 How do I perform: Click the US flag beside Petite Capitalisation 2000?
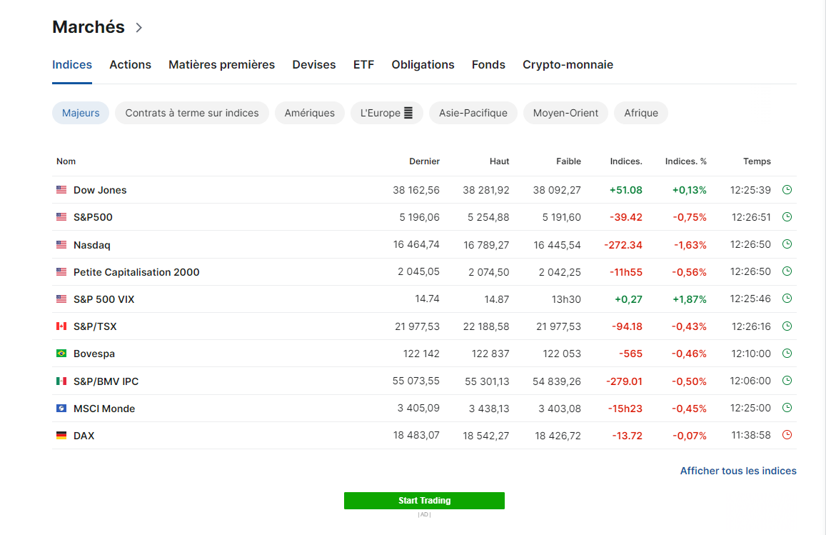pyautogui.click(x=61, y=272)
